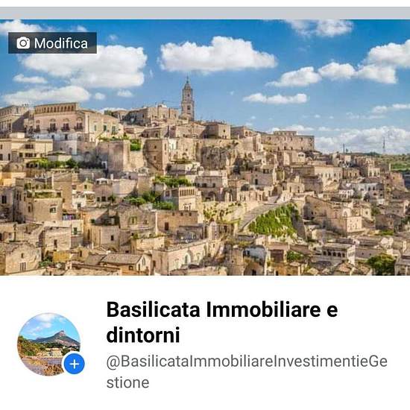Image resolution: width=410 pixels, height=410 pixels.
Task: Click the Modifica cover photo button
Action: coord(52,43)
